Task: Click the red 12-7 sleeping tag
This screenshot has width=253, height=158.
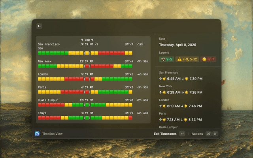Action: tap(208, 59)
